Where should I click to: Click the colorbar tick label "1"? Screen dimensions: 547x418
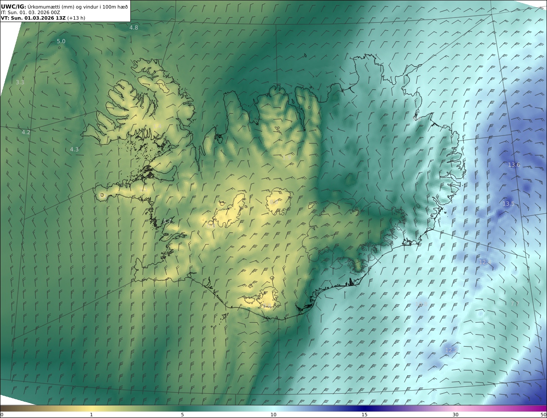click(91, 415)
